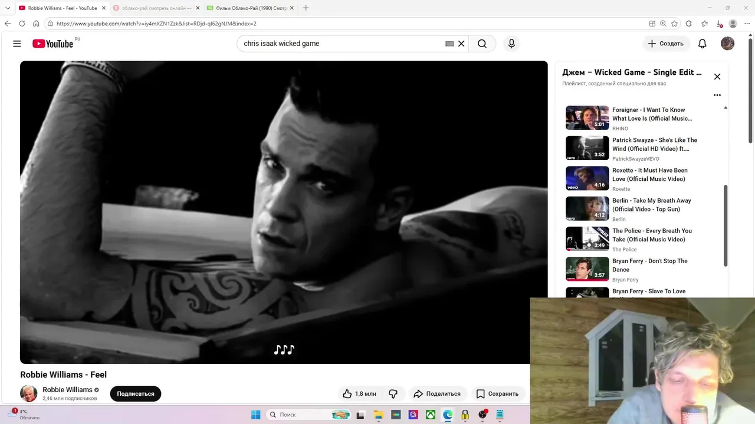Open the Xbox app on taskbar
755x424 pixels.
coord(431,415)
